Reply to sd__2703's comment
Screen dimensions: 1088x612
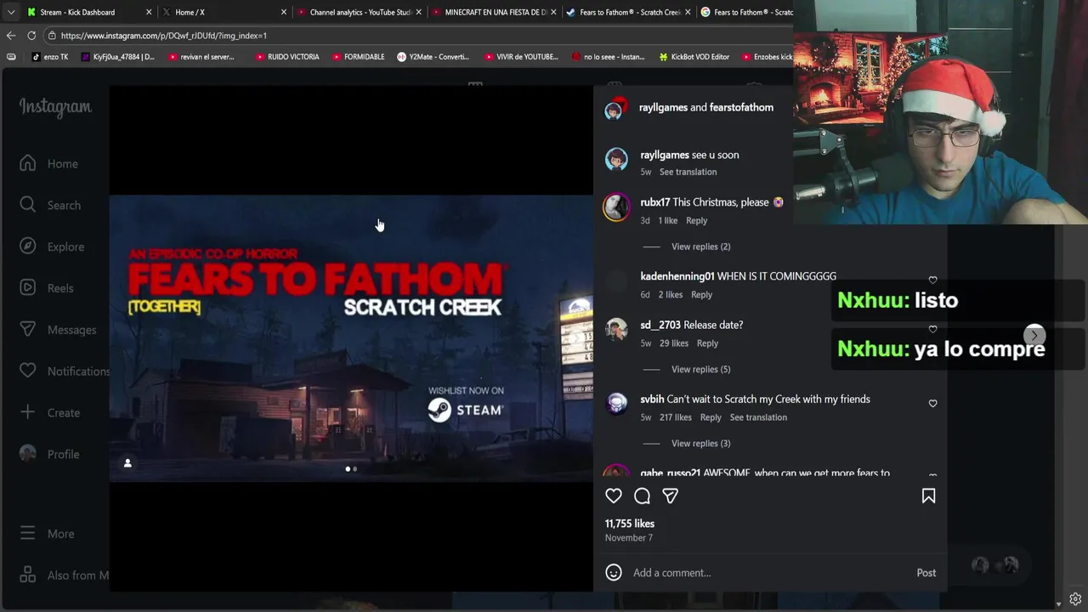click(707, 343)
